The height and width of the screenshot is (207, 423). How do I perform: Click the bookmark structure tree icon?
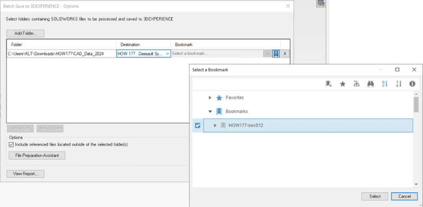coord(356,84)
